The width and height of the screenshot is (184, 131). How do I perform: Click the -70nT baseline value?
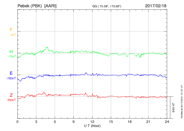coord(12,57)
